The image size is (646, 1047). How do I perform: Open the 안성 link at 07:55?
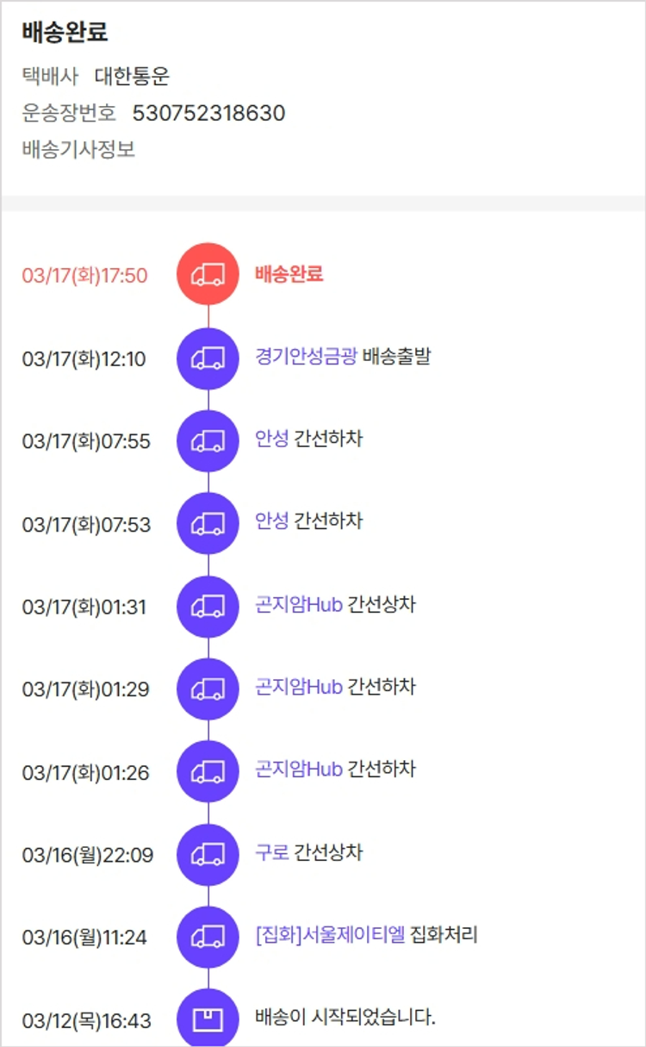click(x=272, y=439)
